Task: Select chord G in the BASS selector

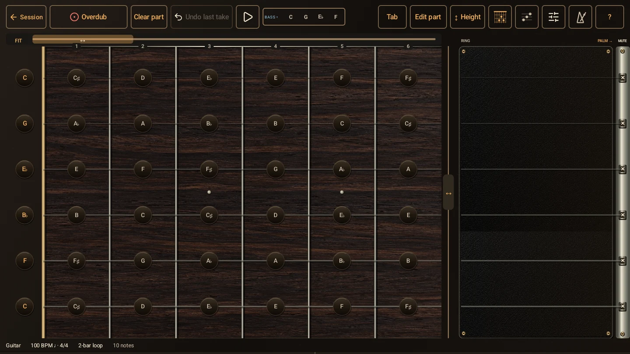Action: (306, 17)
